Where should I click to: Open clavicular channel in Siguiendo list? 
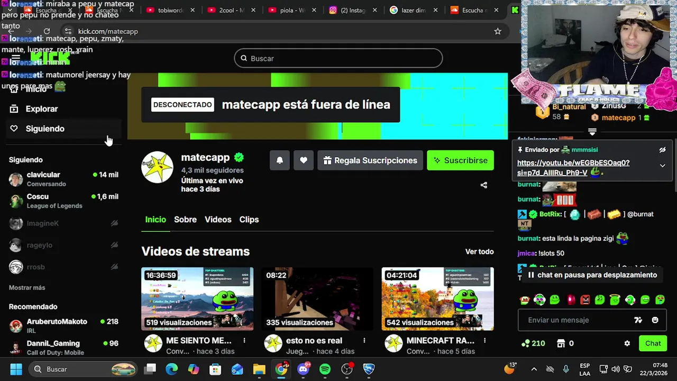(x=63, y=179)
